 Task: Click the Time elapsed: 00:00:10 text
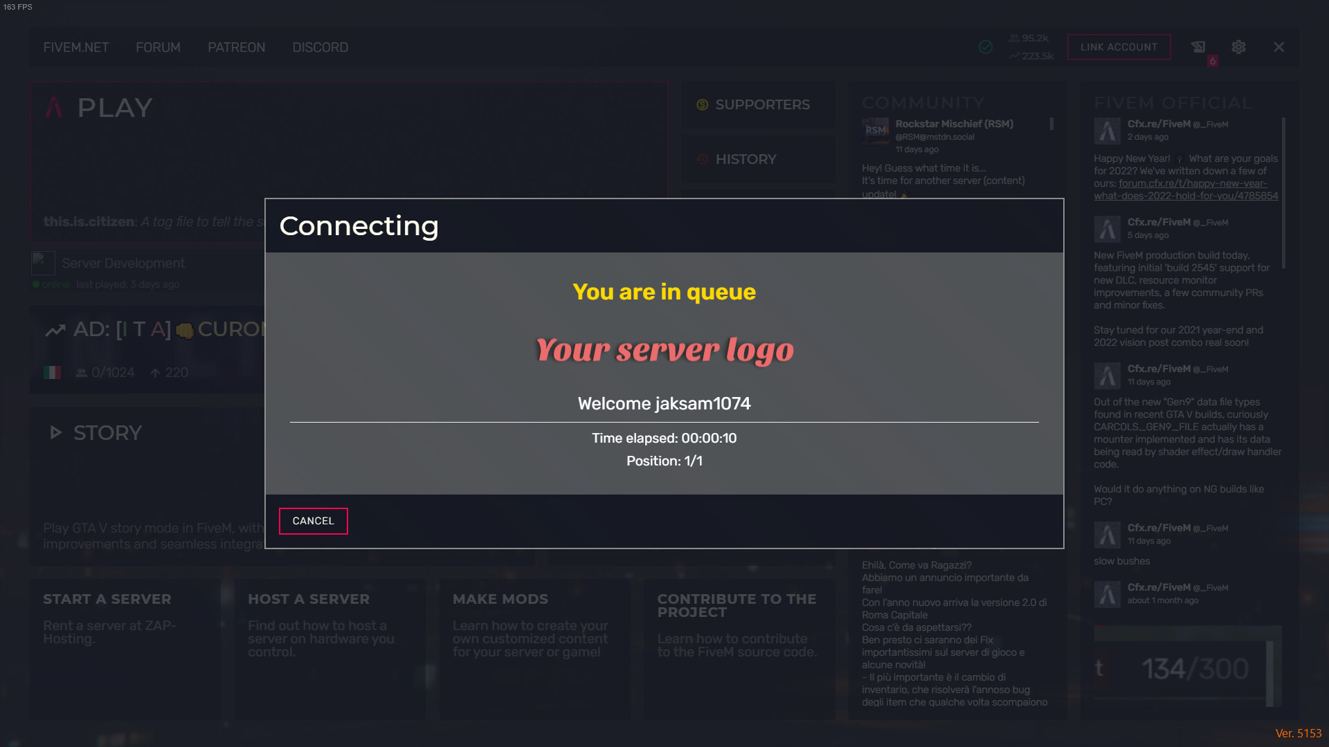coord(664,438)
